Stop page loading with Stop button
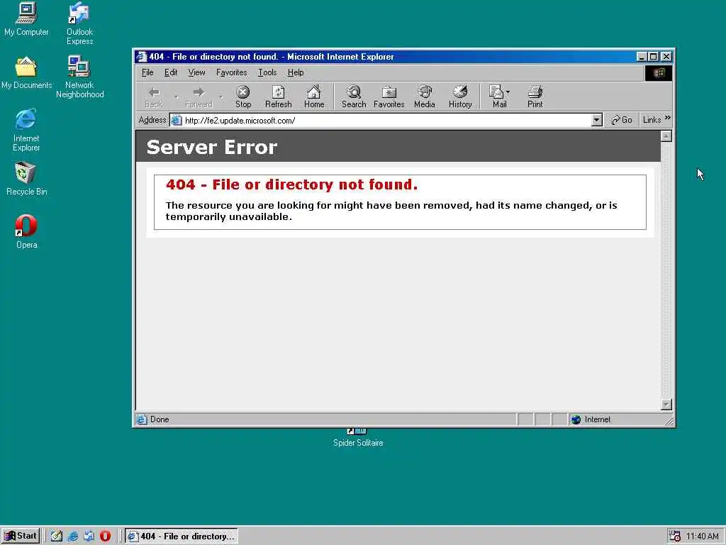Image resolution: width=726 pixels, height=545 pixels. pyautogui.click(x=242, y=97)
